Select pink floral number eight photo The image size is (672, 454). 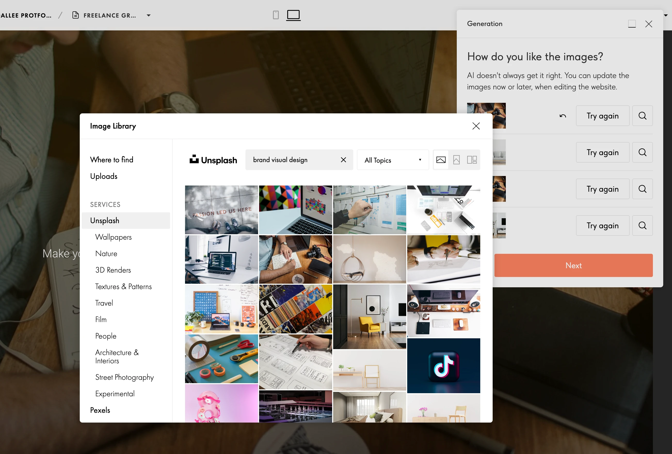click(221, 403)
